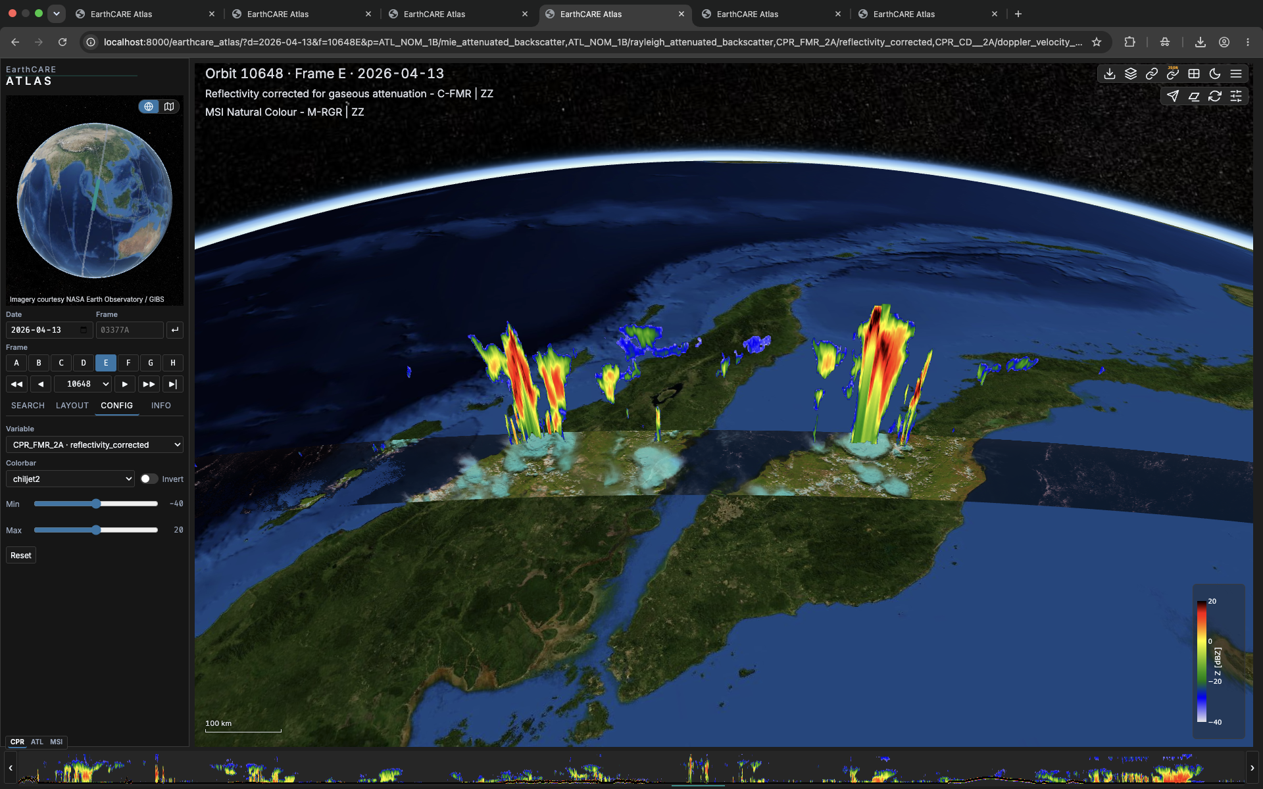Jump back fast with double-left arrows
This screenshot has height=789, width=1263.
pos(17,384)
